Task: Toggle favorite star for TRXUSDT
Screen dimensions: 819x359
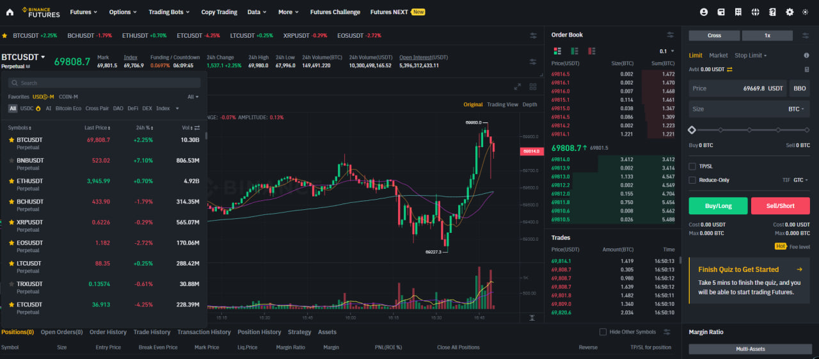Action: tap(12, 284)
